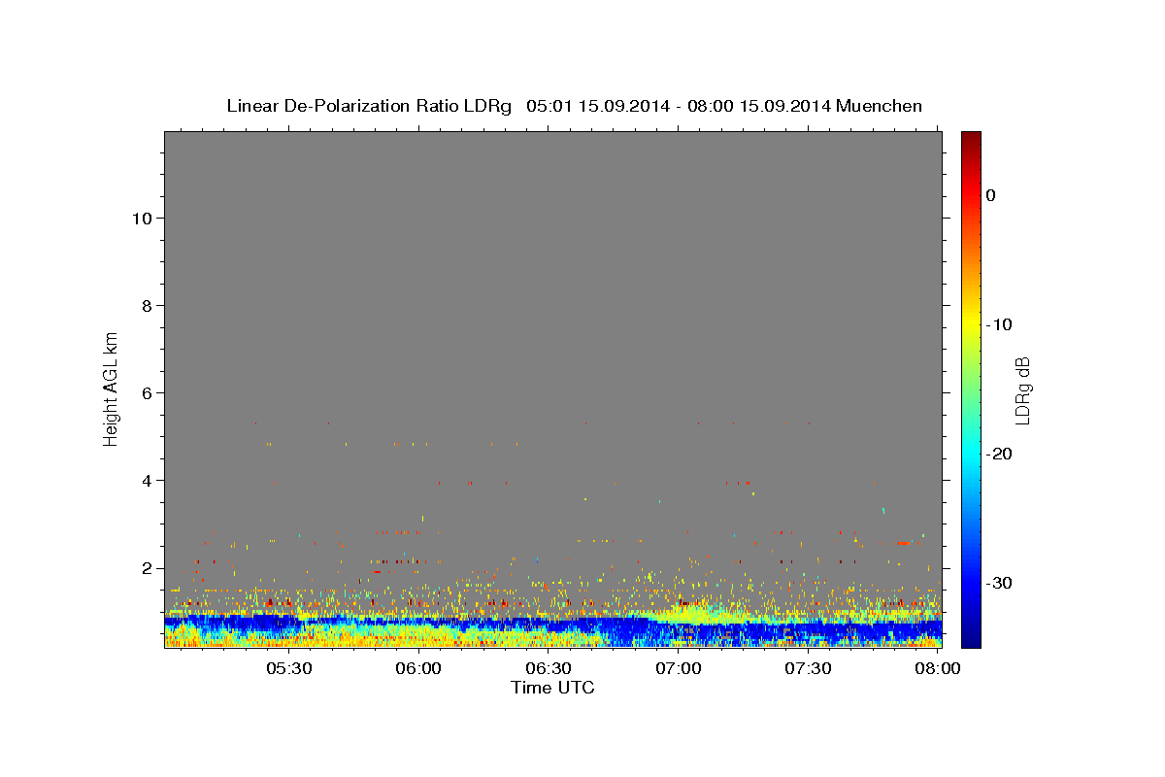Click the colorbar value -30

click(x=999, y=583)
